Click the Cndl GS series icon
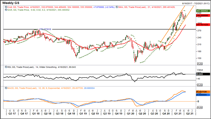Viewport: 211px width, 119px height. tap(6, 7)
